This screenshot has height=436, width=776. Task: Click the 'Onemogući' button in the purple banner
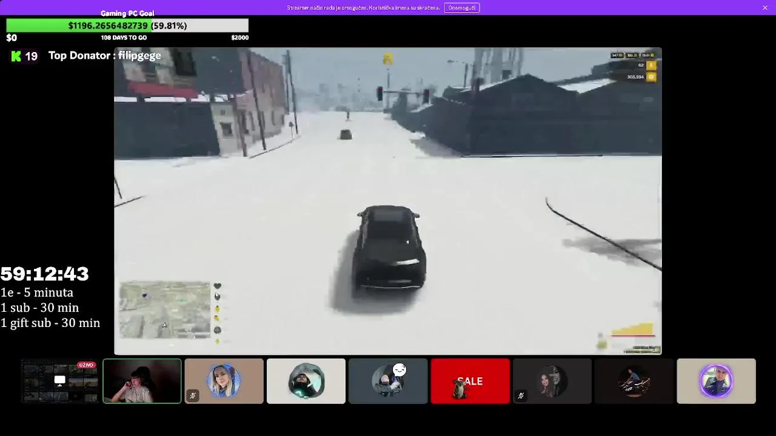pyautogui.click(x=461, y=8)
